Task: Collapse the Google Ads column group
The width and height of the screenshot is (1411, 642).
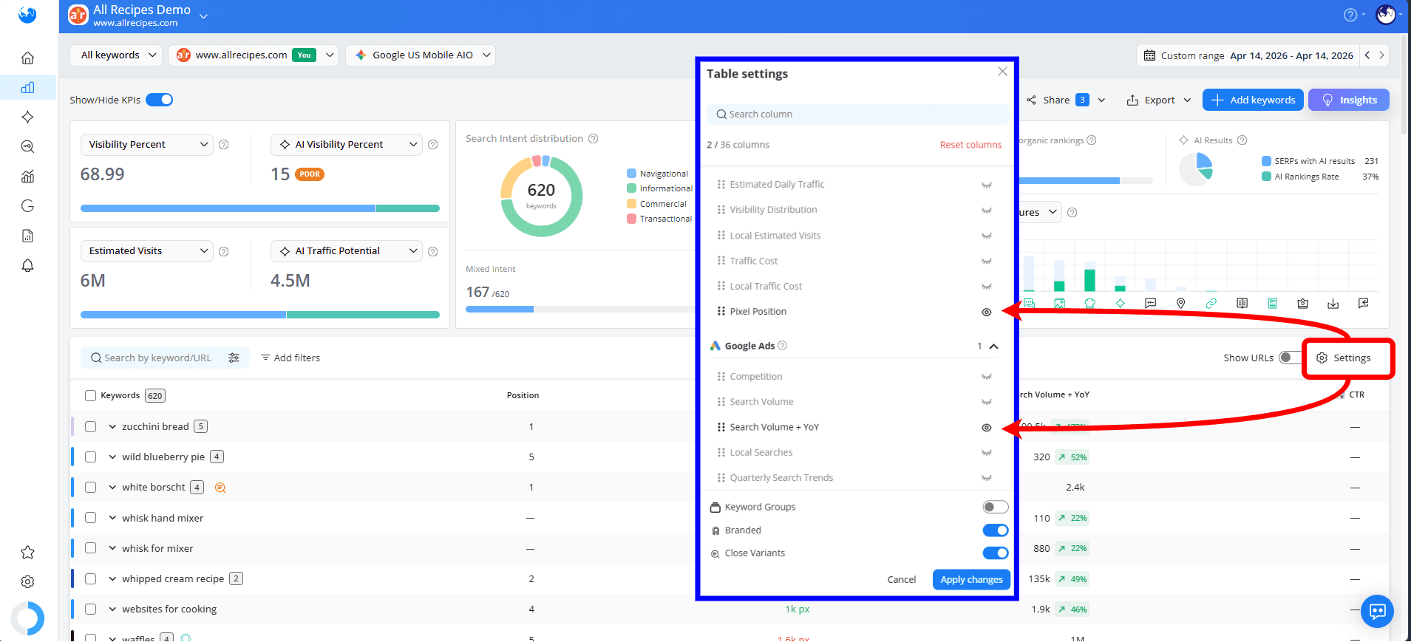Action: [993, 346]
